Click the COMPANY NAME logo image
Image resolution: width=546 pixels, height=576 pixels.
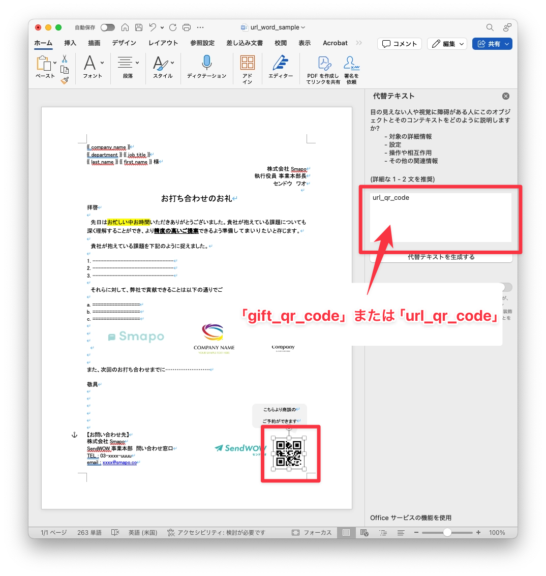[x=214, y=339]
